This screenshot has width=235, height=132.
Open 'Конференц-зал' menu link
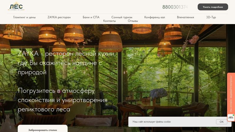155,17
